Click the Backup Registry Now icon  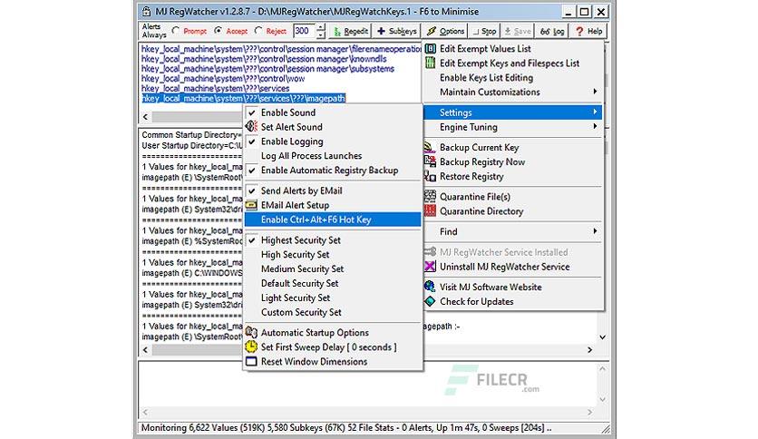430,161
